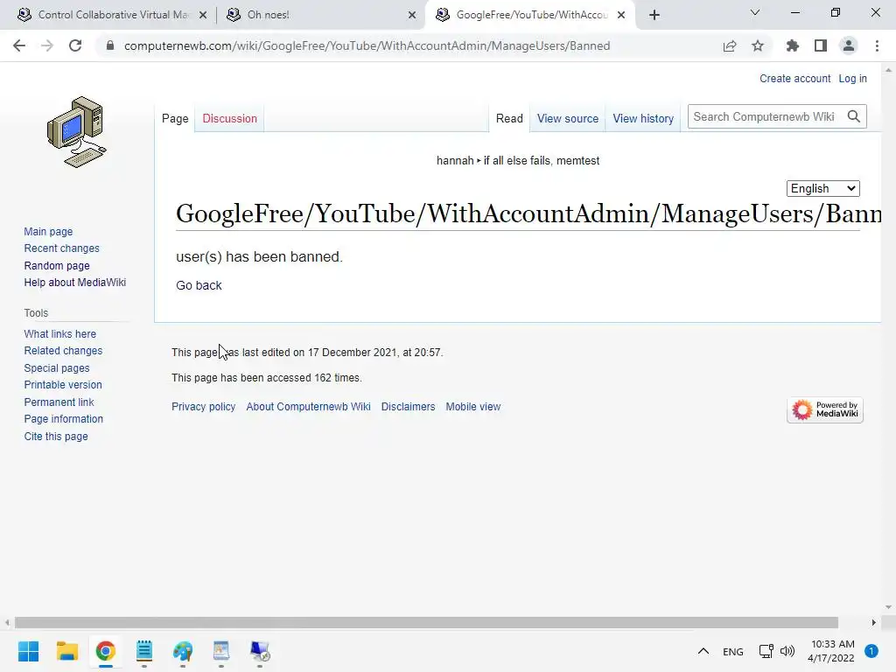The height and width of the screenshot is (672, 896).
Task: Click the Search Computernewb Wiki field
Action: pyautogui.click(x=766, y=116)
